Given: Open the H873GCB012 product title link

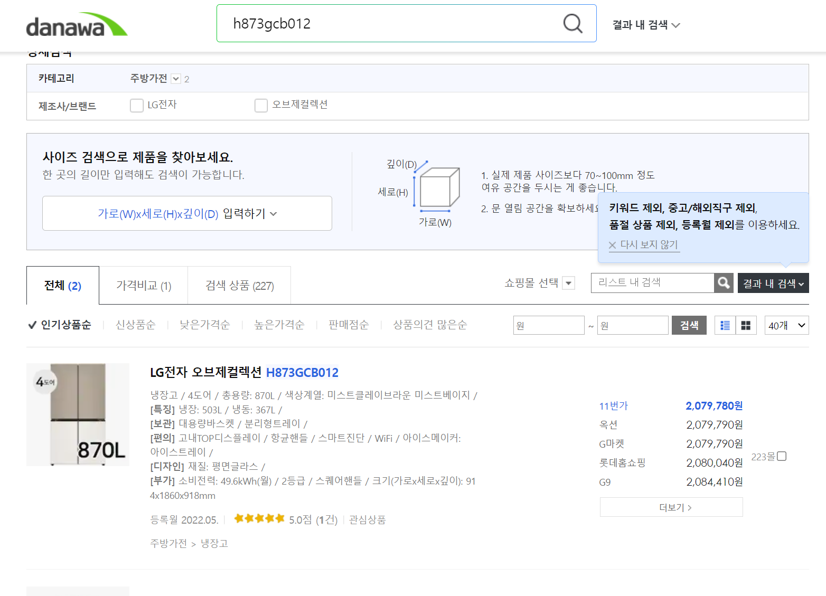Looking at the screenshot, I should click(x=302, y=373).
